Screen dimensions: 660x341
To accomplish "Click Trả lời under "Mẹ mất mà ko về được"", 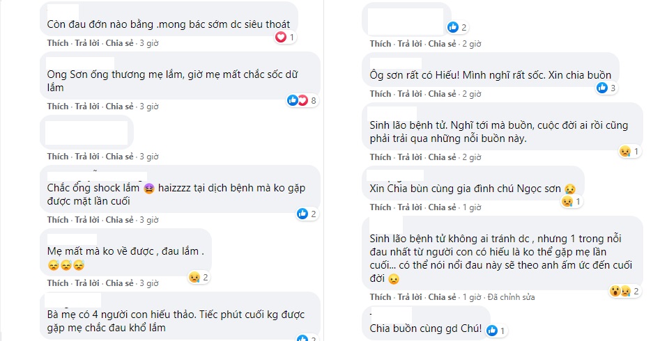I will point(88,283).
